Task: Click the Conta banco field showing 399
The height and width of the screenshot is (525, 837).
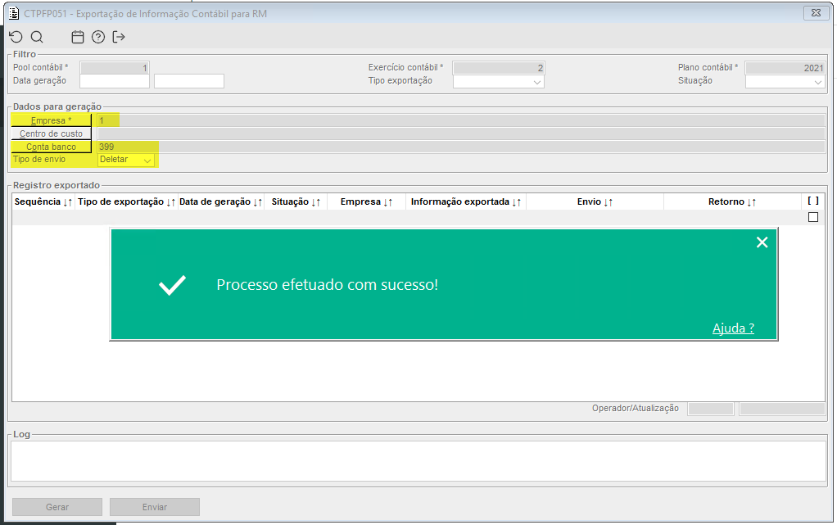Action: (461, 147)
